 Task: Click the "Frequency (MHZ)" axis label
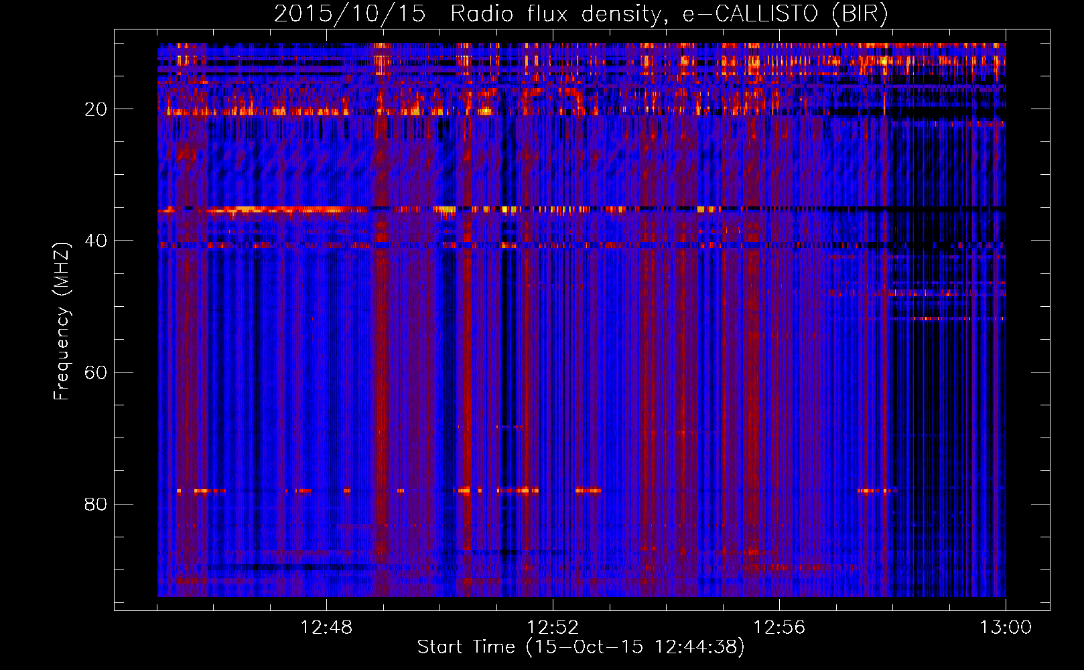62,322
